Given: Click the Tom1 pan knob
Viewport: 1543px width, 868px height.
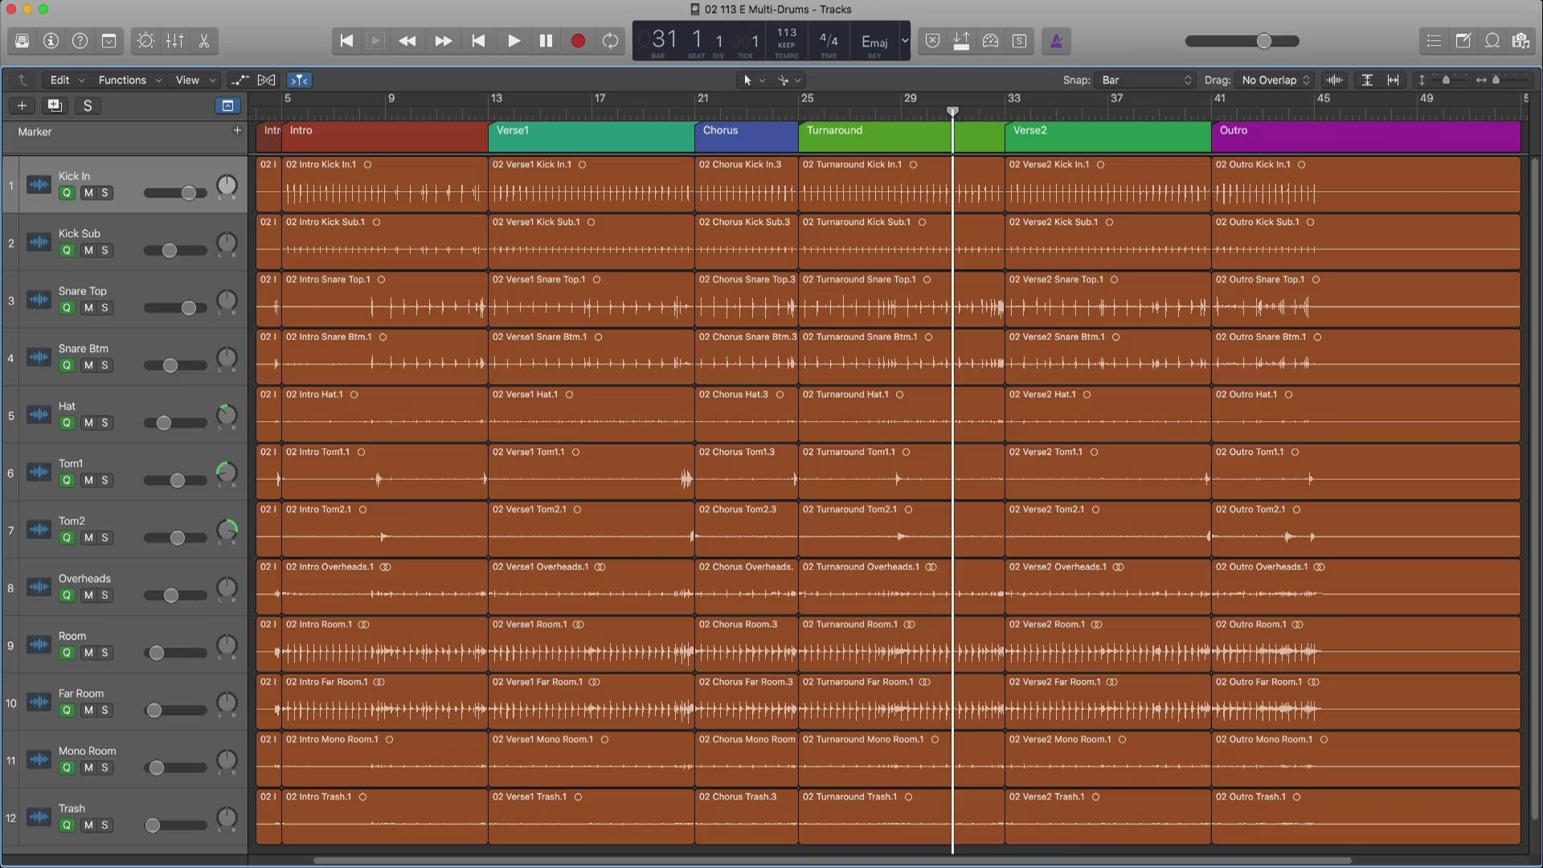Looking at the screenshot, I should tap(227, 473).
